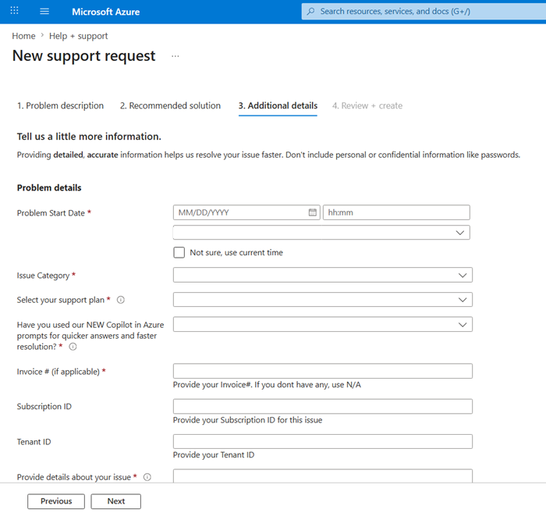Go to Review + create tab
This screenshot has width=546, height=520.
[x=367, y=105]
